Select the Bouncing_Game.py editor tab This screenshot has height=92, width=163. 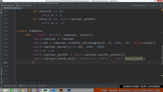[13, 8]
